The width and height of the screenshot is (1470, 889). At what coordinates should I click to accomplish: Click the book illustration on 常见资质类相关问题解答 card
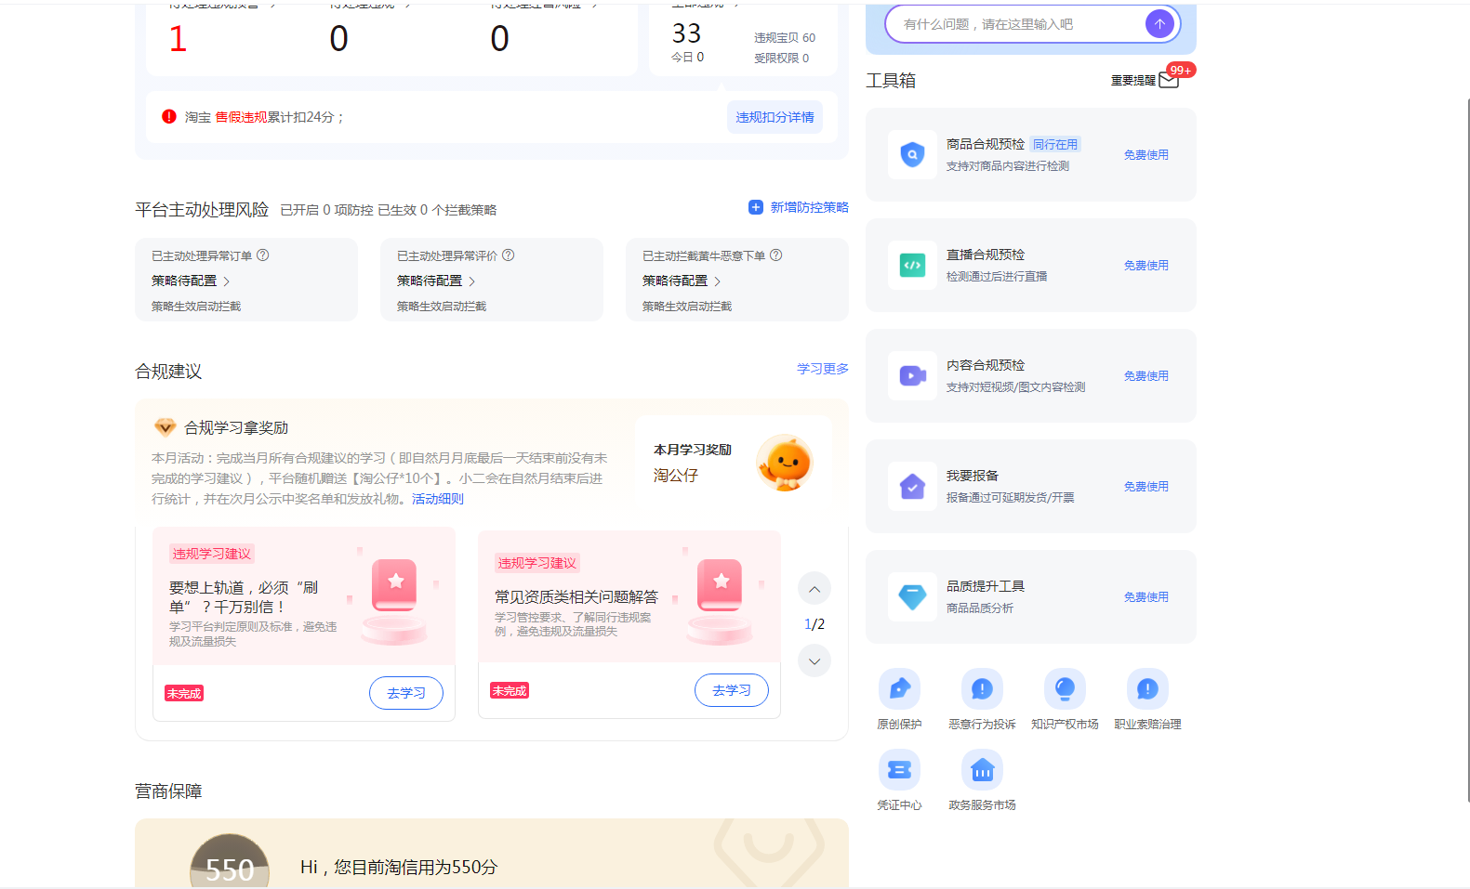[x=720, y=600]
